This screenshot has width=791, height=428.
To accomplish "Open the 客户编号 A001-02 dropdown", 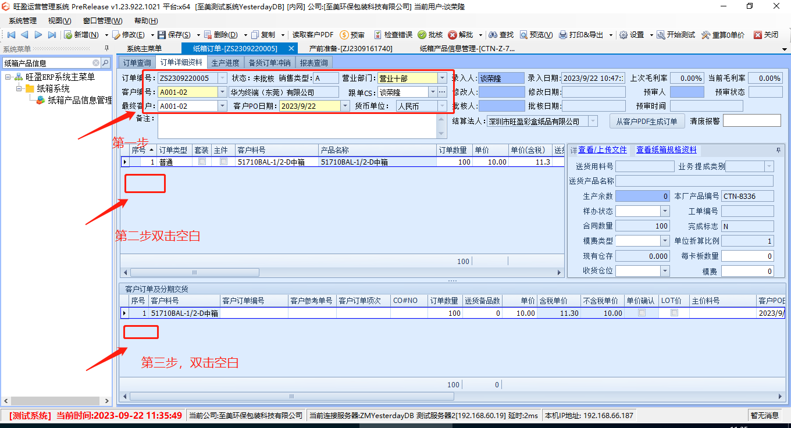I will click(222, 92).
